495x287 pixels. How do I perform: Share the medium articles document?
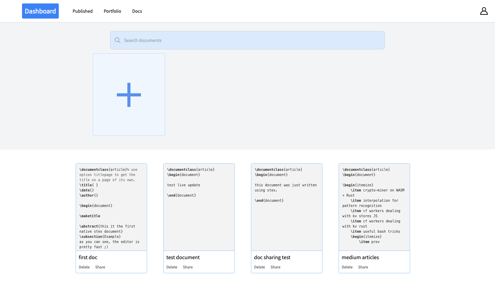tap(363, 267)
